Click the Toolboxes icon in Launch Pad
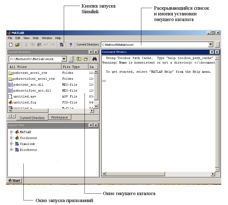Image resolution: width=228 pixels, height=205 pixels. (x=17, y=138)
